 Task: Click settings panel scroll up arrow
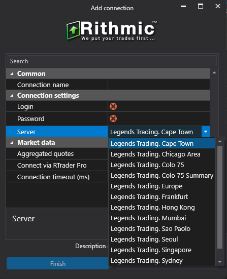point(214,72)
